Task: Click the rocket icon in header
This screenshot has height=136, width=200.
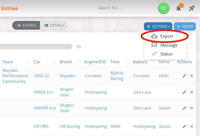Action: [x=192, y=8]
